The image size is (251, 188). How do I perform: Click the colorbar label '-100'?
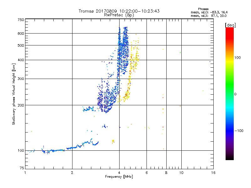[x=239, y=131]
